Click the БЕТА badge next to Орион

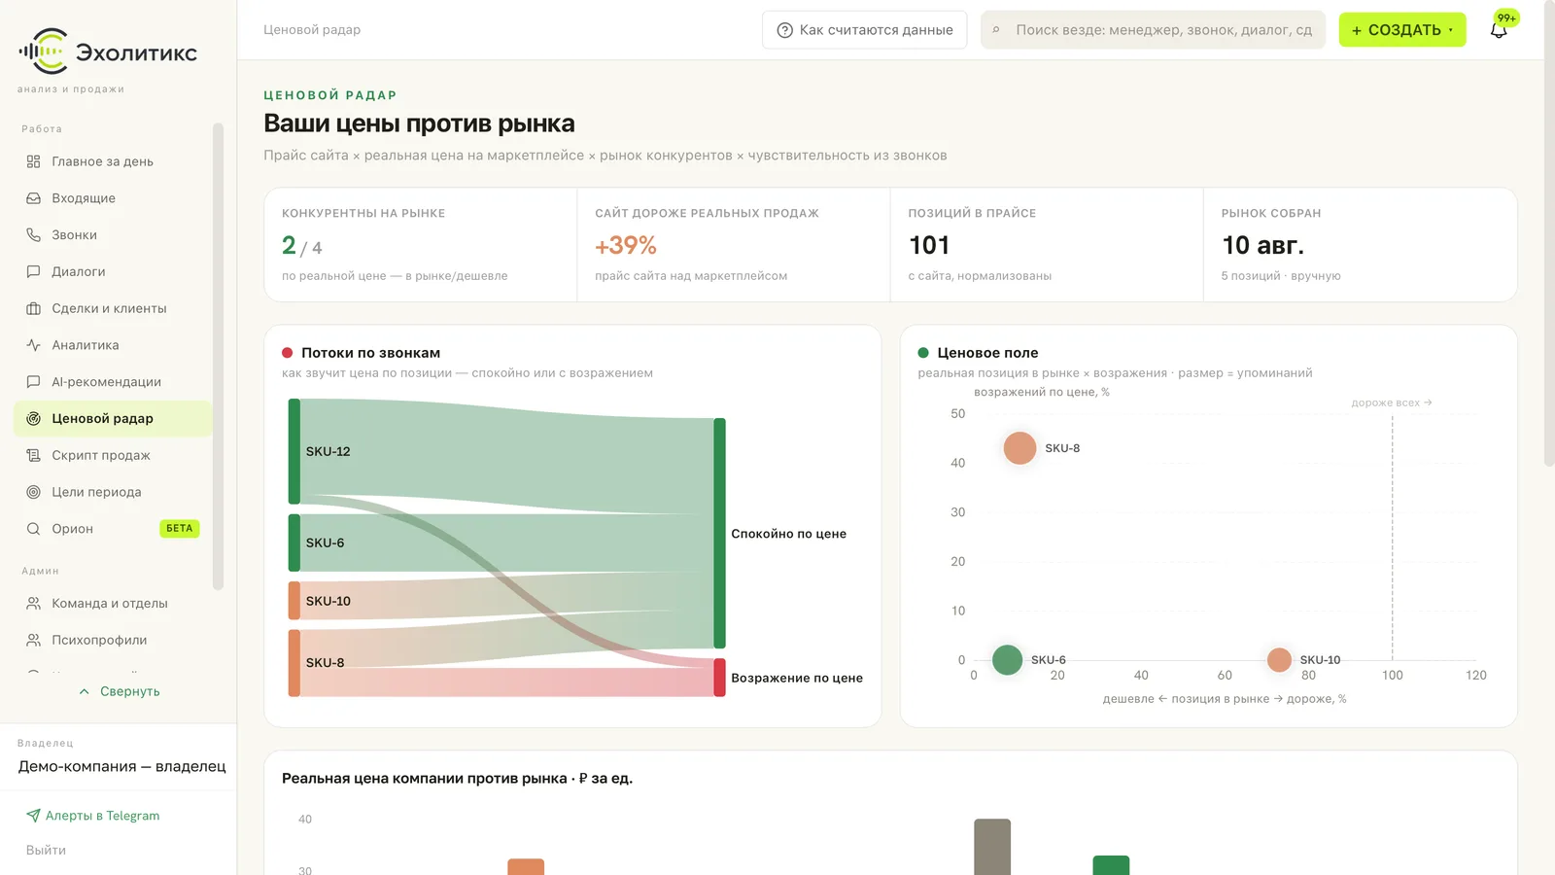(180, 529)
